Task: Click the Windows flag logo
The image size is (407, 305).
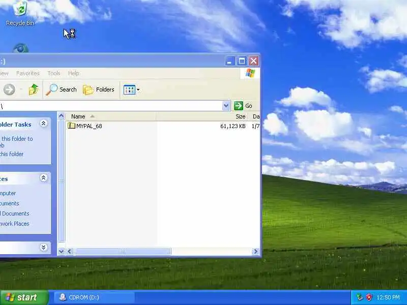Action: (x=250, y=73)
